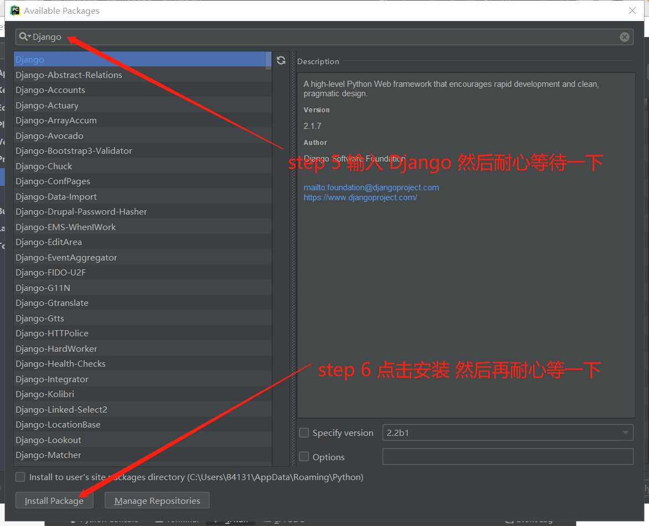The width and height of the screenshot is (649, 526).
Task: Select Django-EventAggregator package
Action: coord(142,257)
